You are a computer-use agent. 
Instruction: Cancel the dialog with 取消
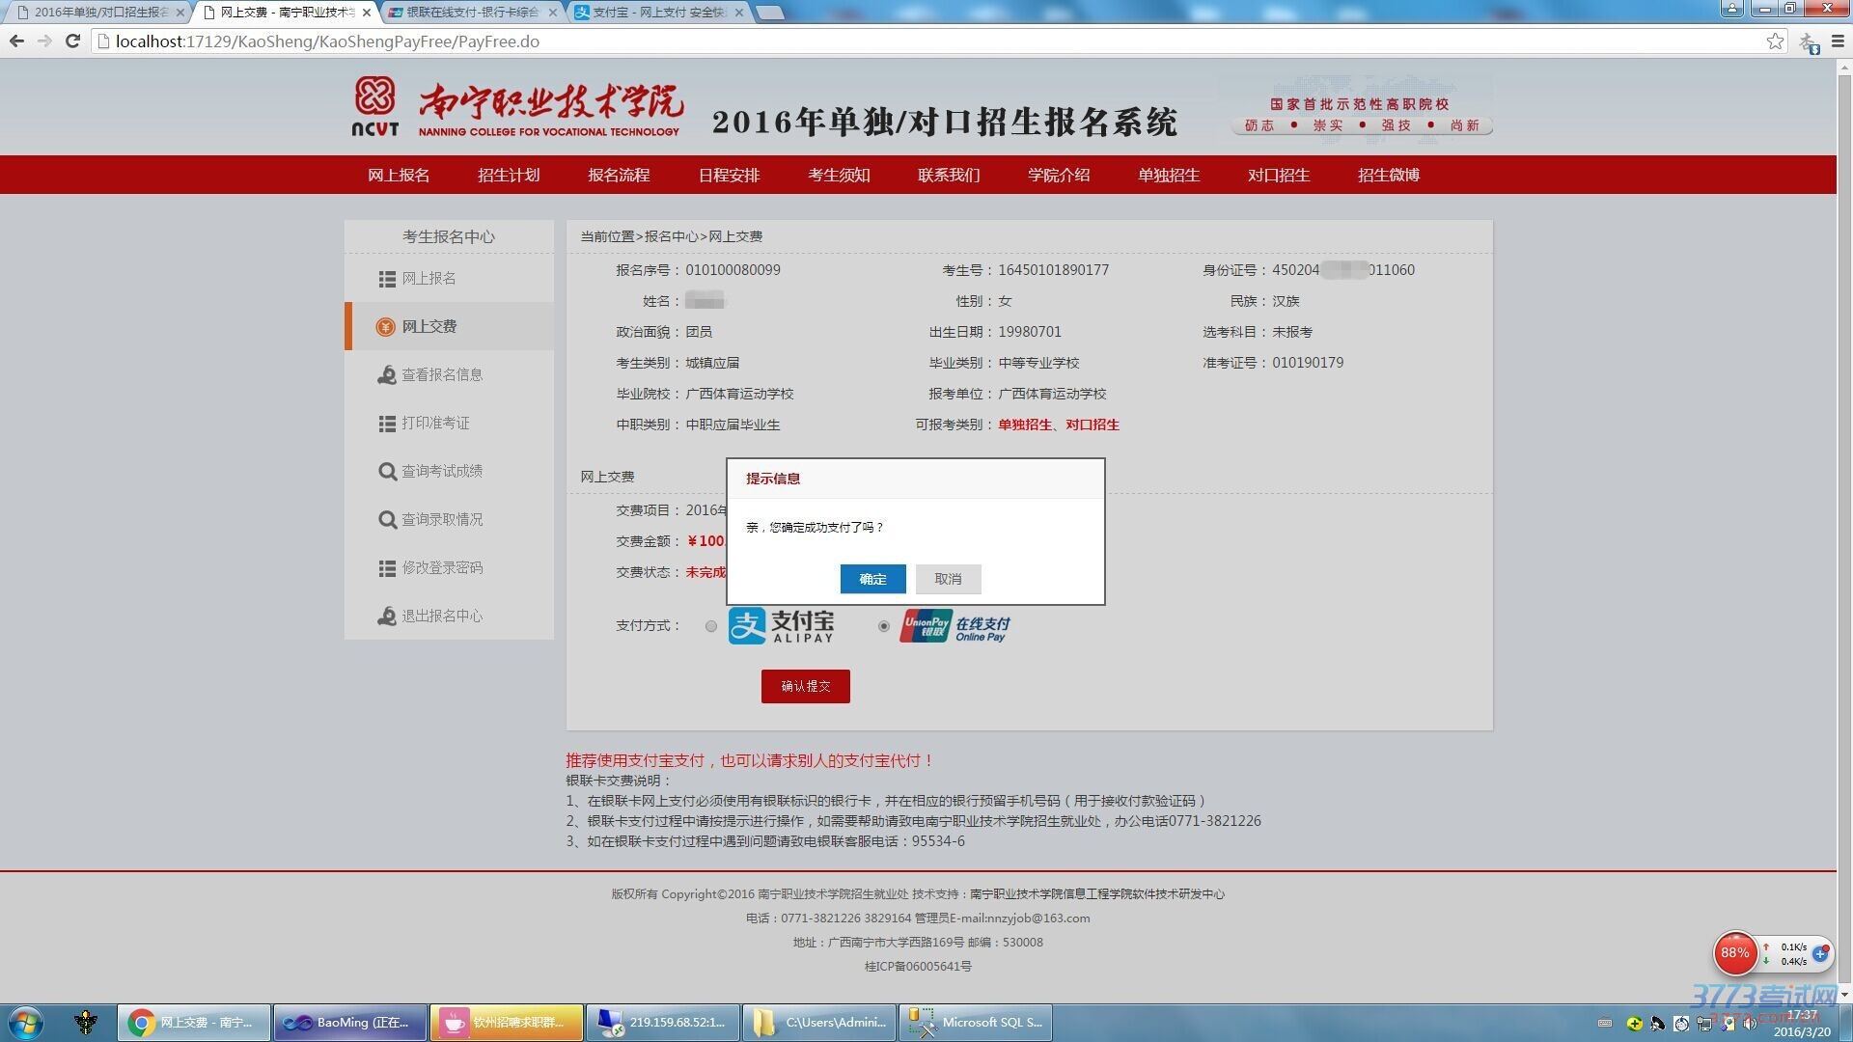click(948, 579)
